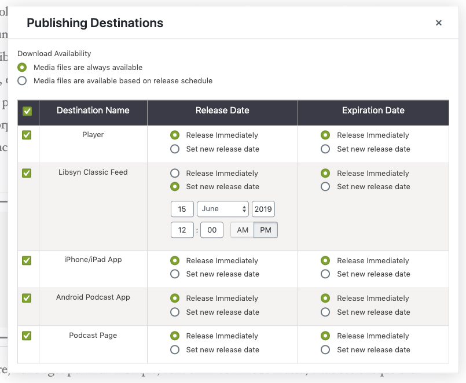Screen dimensions: 466x383
Task: Choose Release Immediately for iPhone/iPad App expiration
Action: pyautogui.click(x=325, y=260)
